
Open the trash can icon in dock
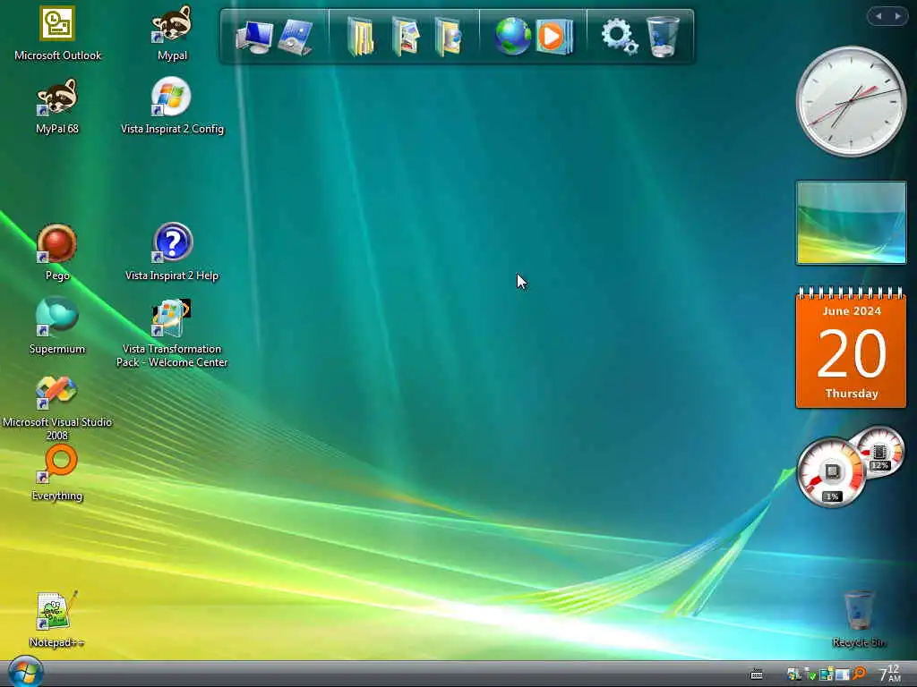[x=663, y=36]
